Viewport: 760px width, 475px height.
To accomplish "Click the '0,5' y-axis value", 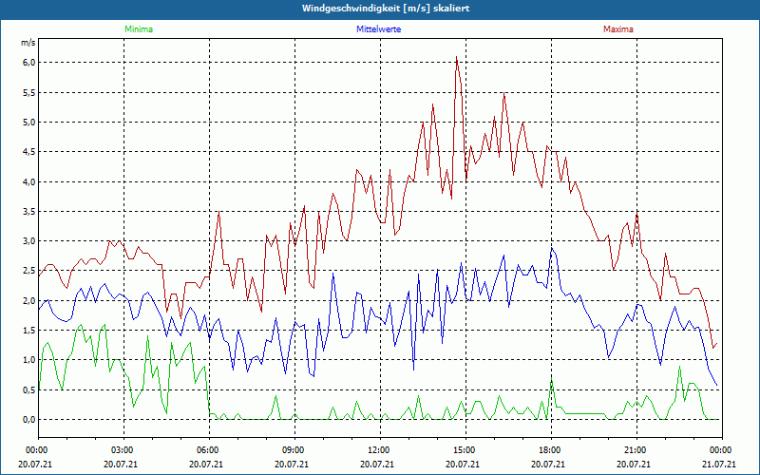I will tap(29, 389).
